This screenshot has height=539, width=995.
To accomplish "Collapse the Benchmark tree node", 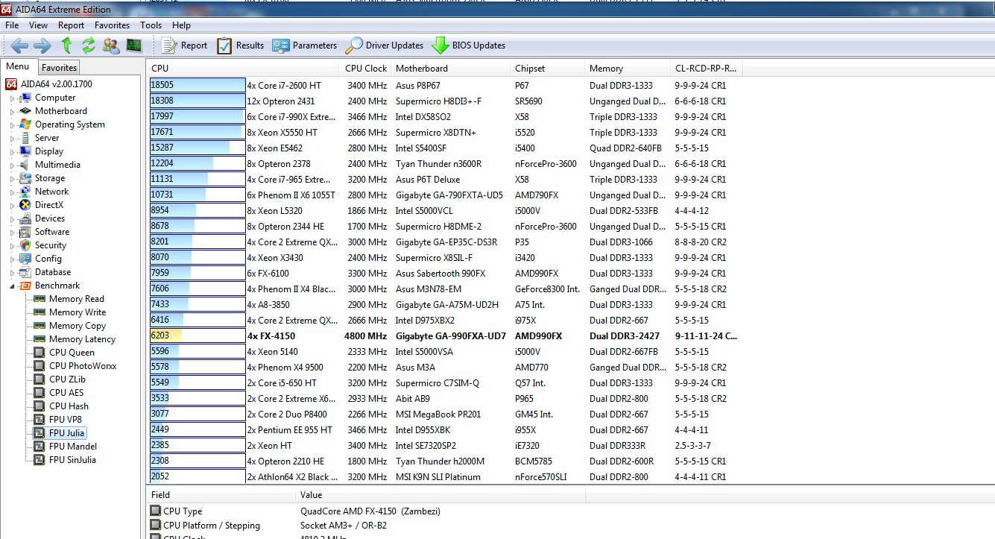I will 12,286.
